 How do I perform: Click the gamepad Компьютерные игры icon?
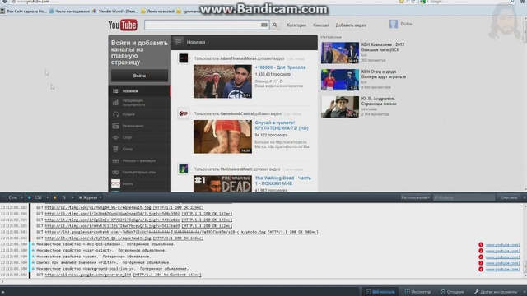(115, 172)
